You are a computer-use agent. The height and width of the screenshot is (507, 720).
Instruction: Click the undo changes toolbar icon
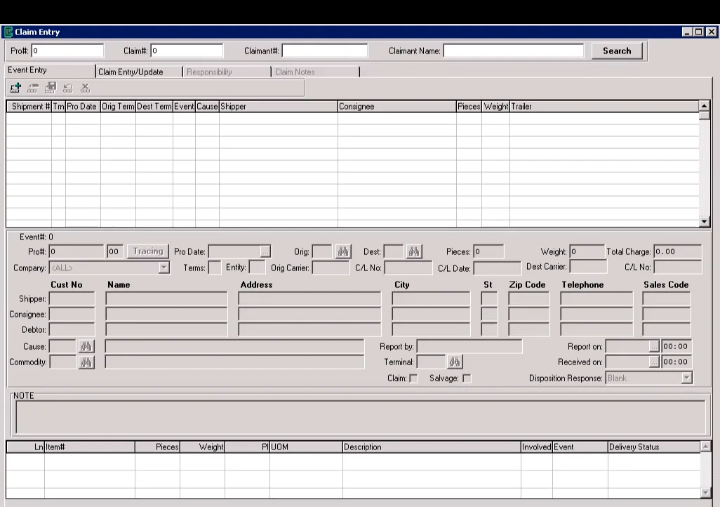(68, 88)
